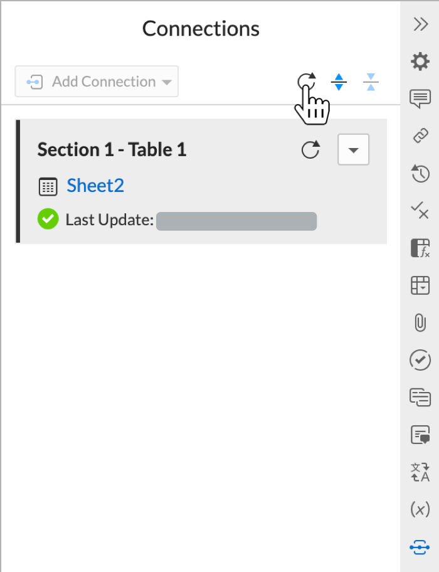
Task: Open the Variables (x) panel
Action: tap(420, 509)
